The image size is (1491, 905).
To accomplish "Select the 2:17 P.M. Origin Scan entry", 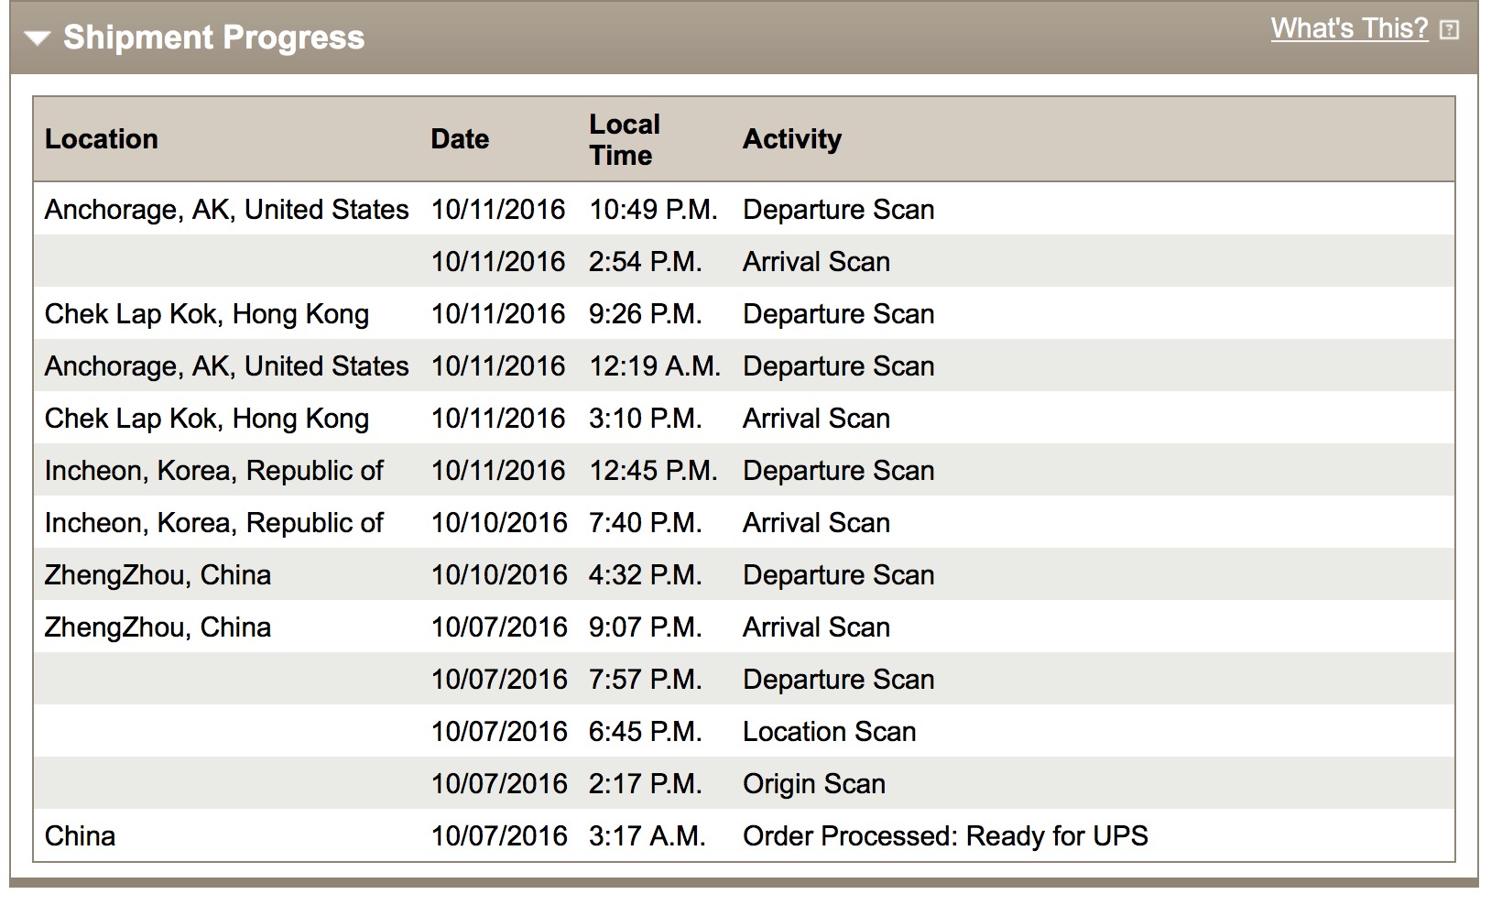I will click(x=744, y=783).
